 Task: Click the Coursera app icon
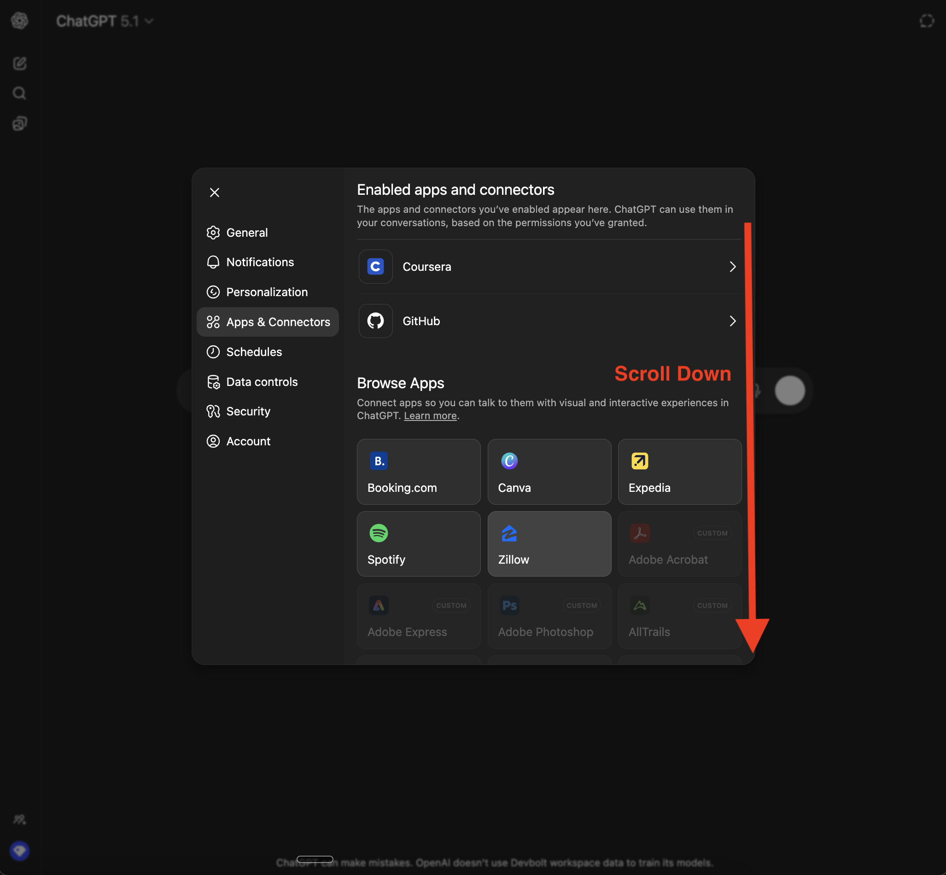(x=375, y=267)
